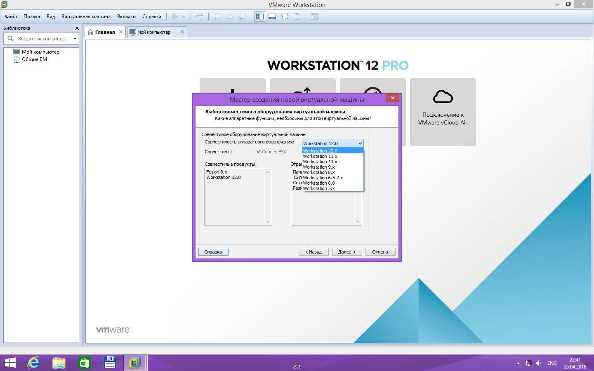Screen dimensions: 594x371
Task: Open the Вкладки menu
Action: [x=126, y=16]
